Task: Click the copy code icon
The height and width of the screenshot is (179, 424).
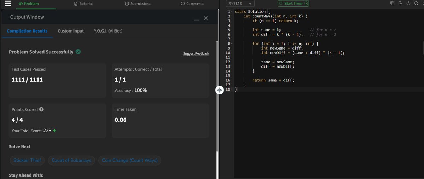Action: 392,4
